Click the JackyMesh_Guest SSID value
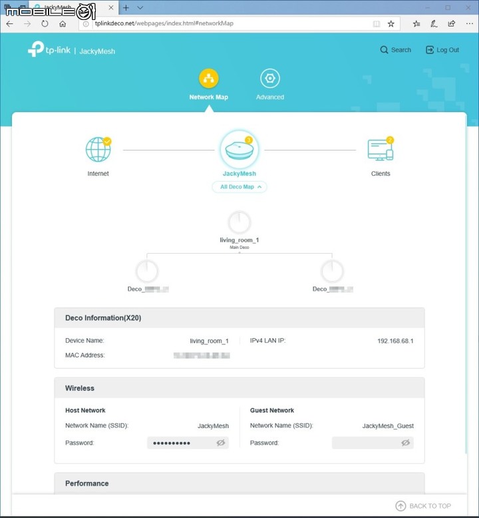 [x=388, y=426]
